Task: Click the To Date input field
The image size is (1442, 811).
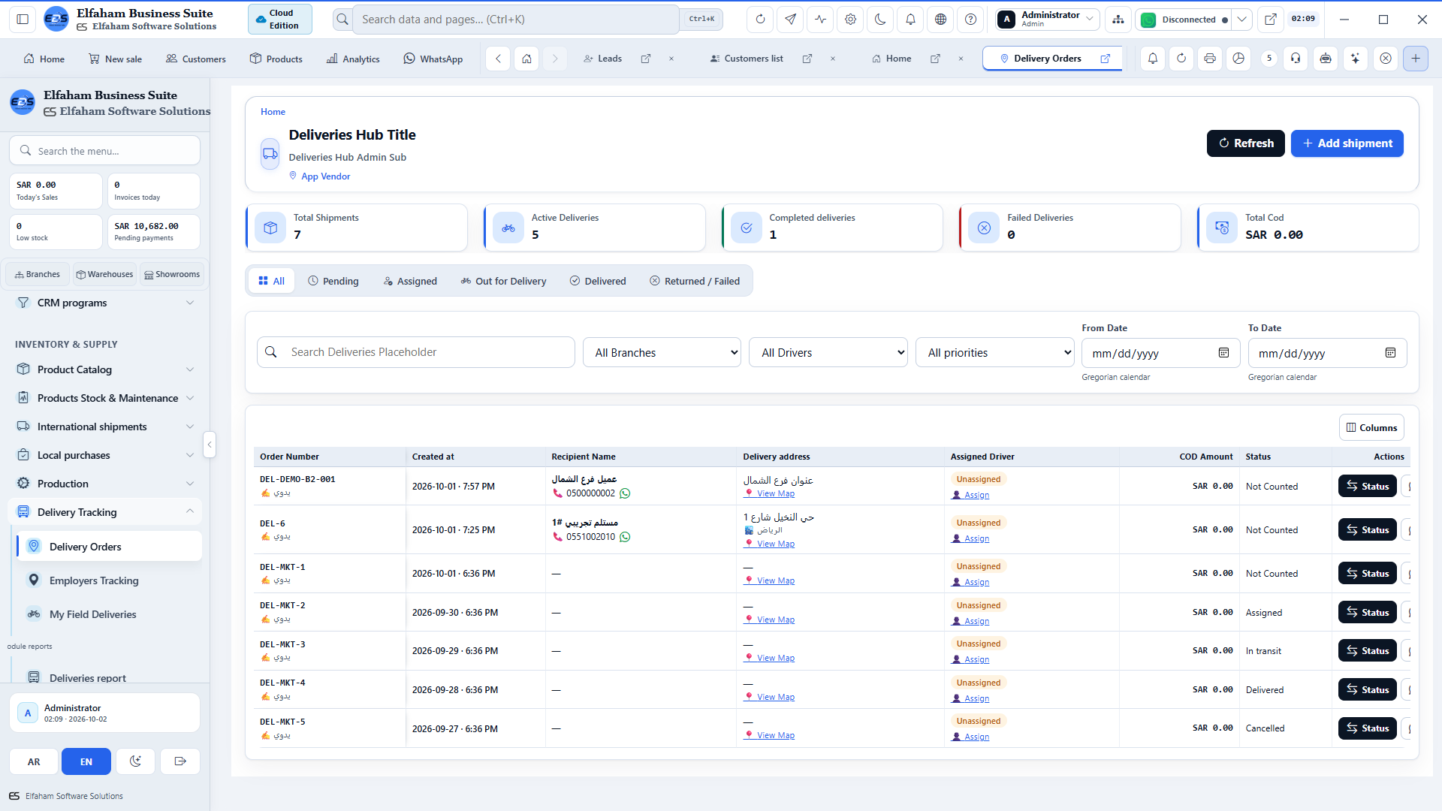Action: coord(1327,353)
